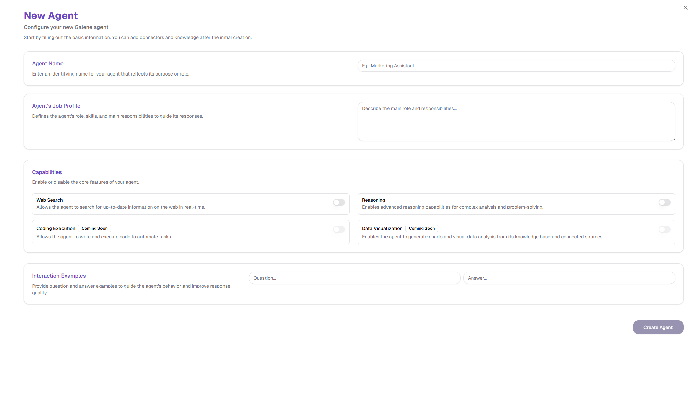Click the Create Agent button

point(658,327)
